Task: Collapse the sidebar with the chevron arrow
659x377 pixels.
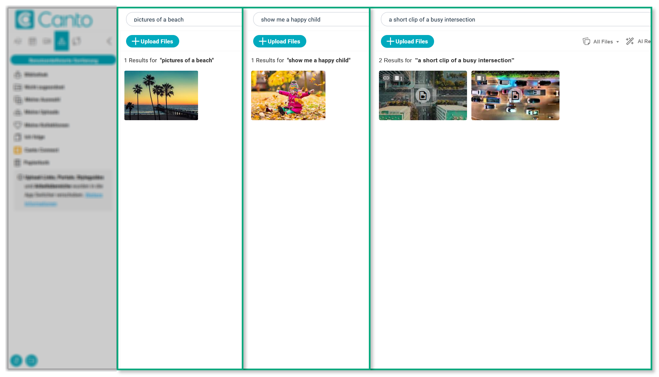Action: click(x=109, y=41)
